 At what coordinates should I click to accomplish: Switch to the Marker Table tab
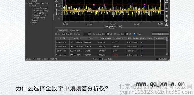(74, 31)
